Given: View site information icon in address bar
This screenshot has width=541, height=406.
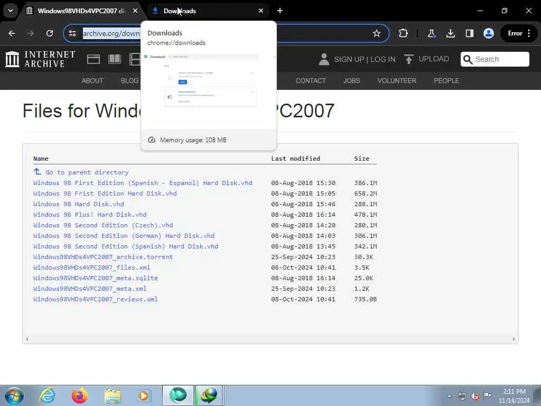Looking at the screenshot, I should click(x=72, y=33).
